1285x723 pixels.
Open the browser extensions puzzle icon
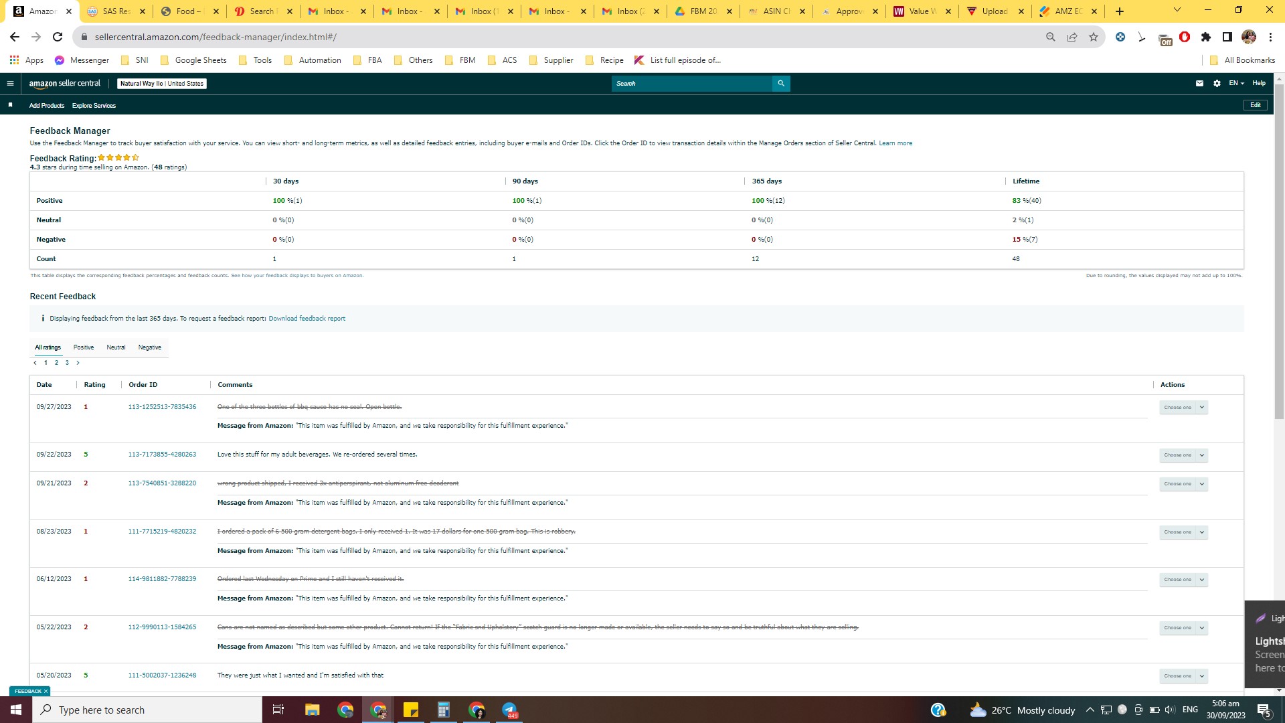(1206, 37)
